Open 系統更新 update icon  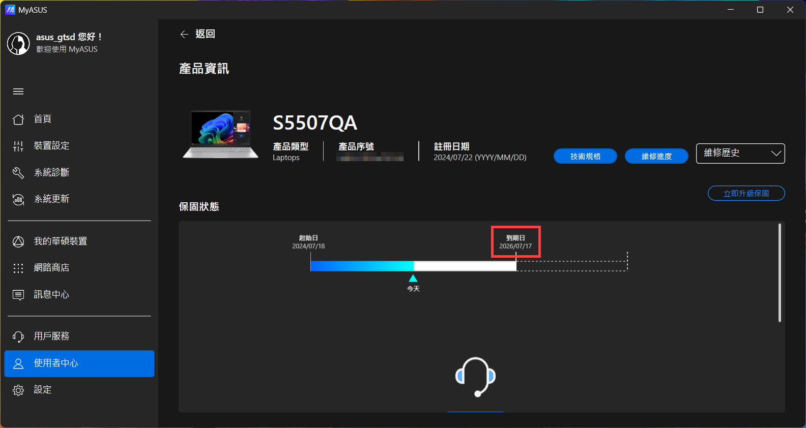(18, 199)
